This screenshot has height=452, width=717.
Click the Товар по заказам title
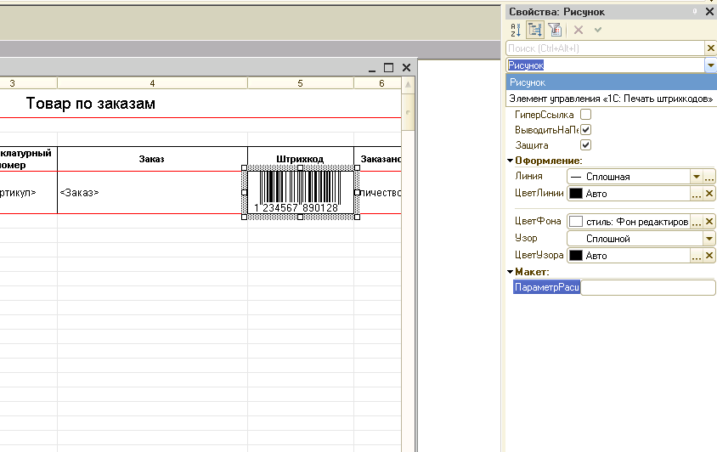click(x=91, y=104)
